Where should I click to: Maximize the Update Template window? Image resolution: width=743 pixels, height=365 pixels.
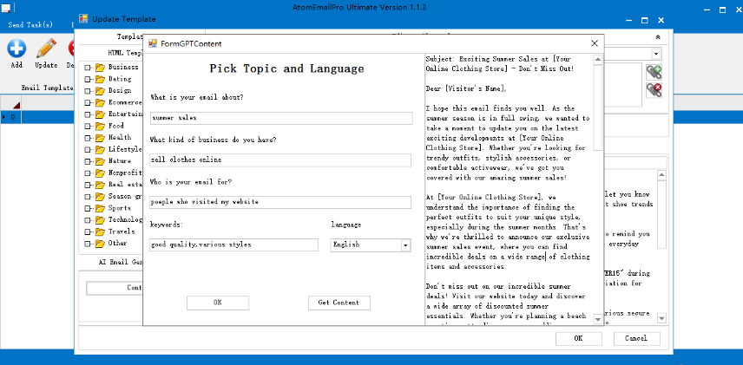pyautogui.click(x=644, y=20)
